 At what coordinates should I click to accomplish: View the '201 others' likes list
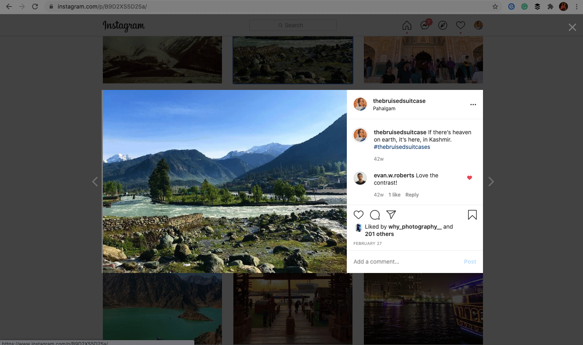(x=379, y=234)
